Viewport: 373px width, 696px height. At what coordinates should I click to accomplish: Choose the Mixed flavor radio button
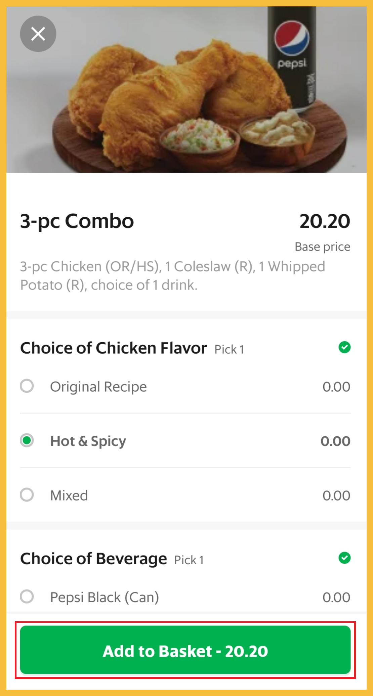[x=27, y=495]
